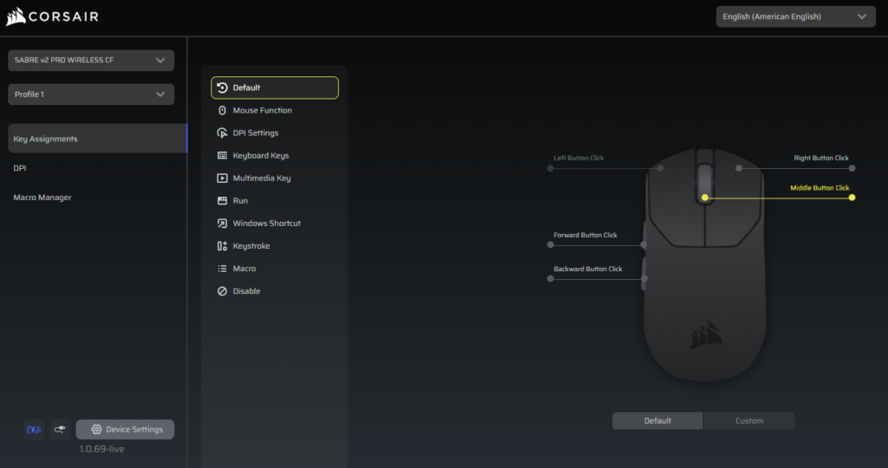Open Device Settings
Viewport: 888px width, 468px height.
[x=125, y=430]
